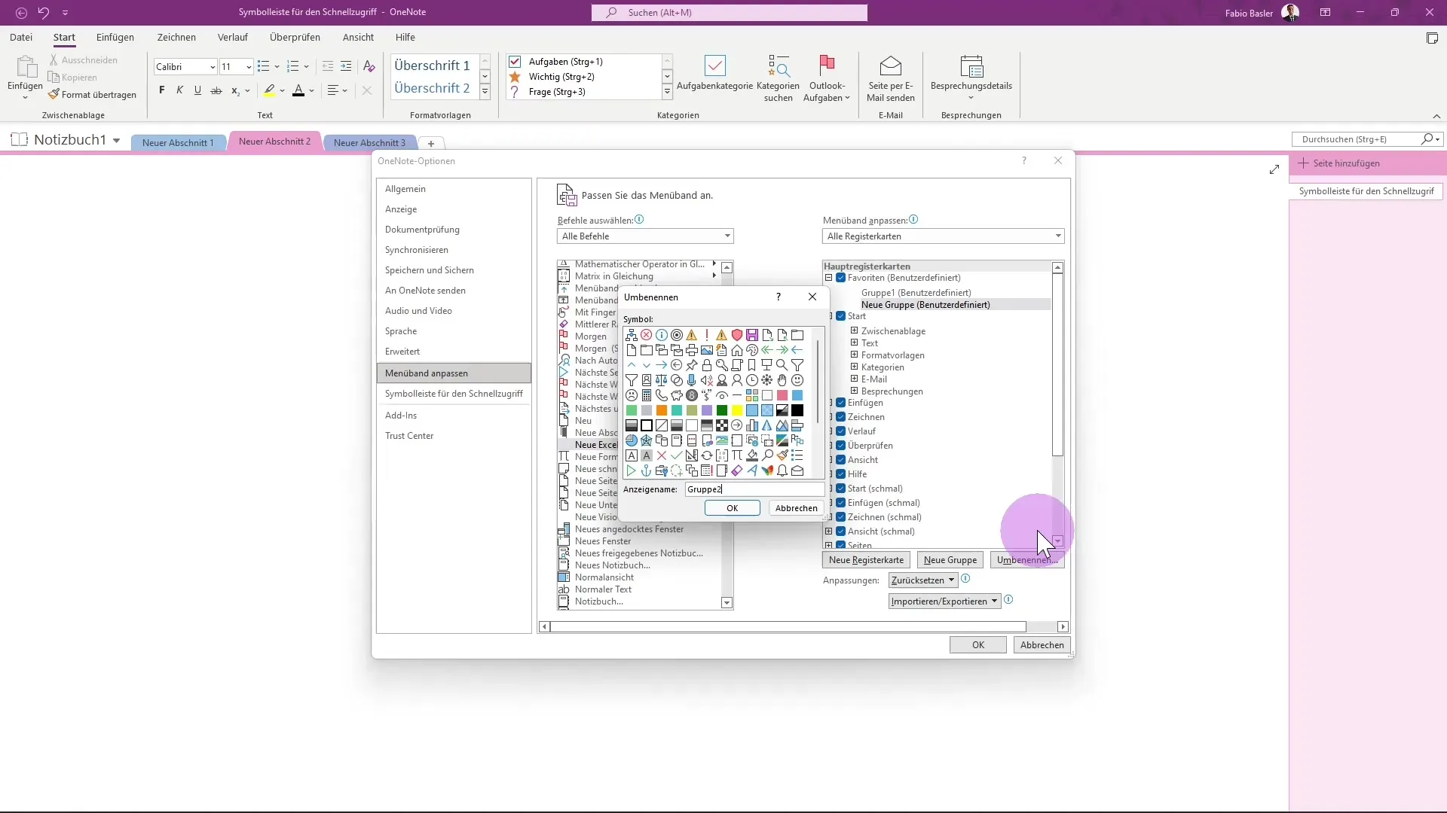The width and height of the screenshot is (1447, 813).
Task: Click the OK button in Umbenennen dialog
Action: click(x=733, y=507)
